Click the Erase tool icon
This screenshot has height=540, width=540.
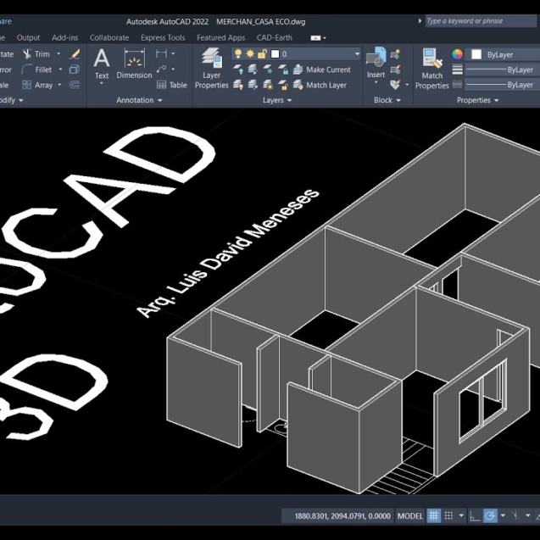75,54
